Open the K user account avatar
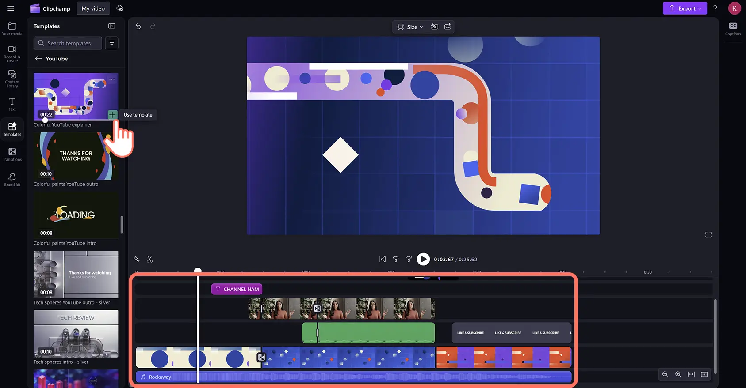Image resolution: width=746 pixels, height=388 pixels. coord(735,8)
